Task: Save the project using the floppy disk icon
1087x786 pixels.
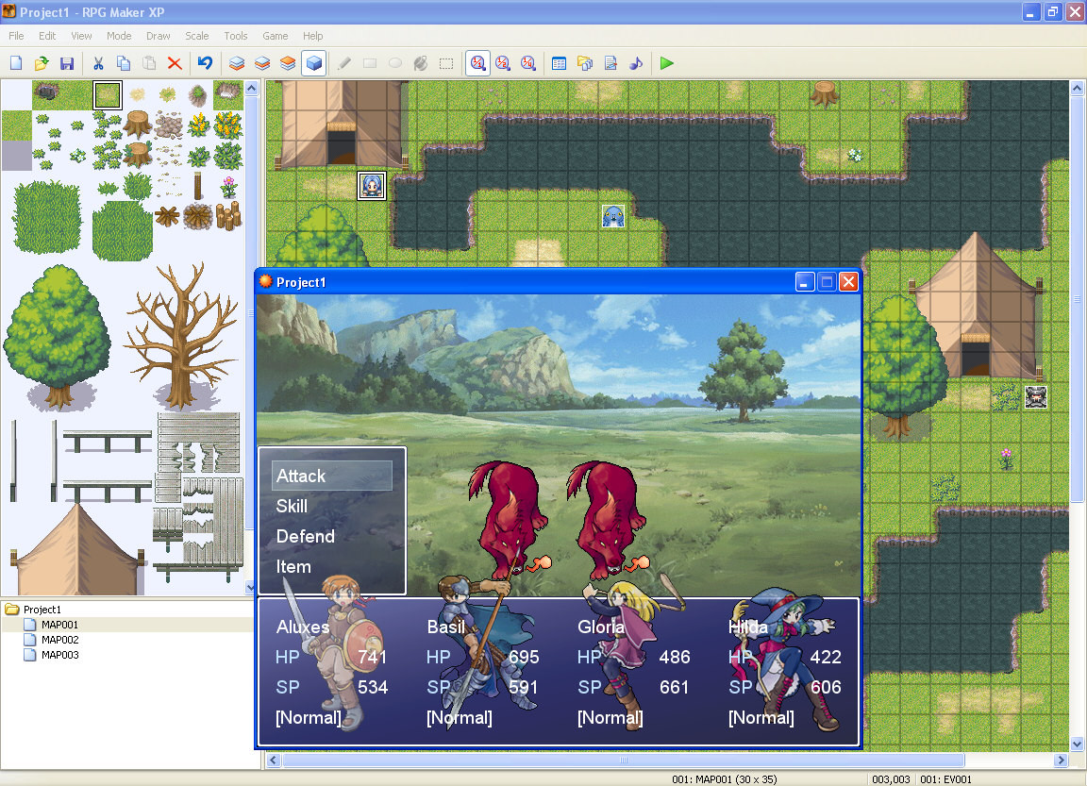Action: point(67,64)
